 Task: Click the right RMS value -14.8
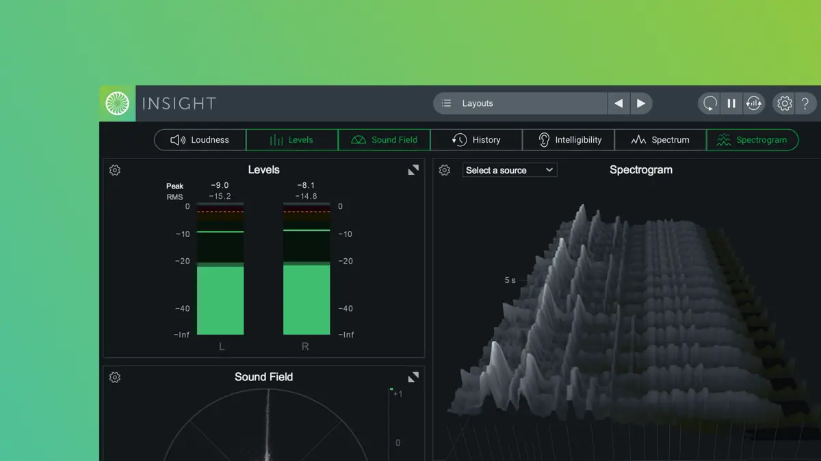click(306, 197)
